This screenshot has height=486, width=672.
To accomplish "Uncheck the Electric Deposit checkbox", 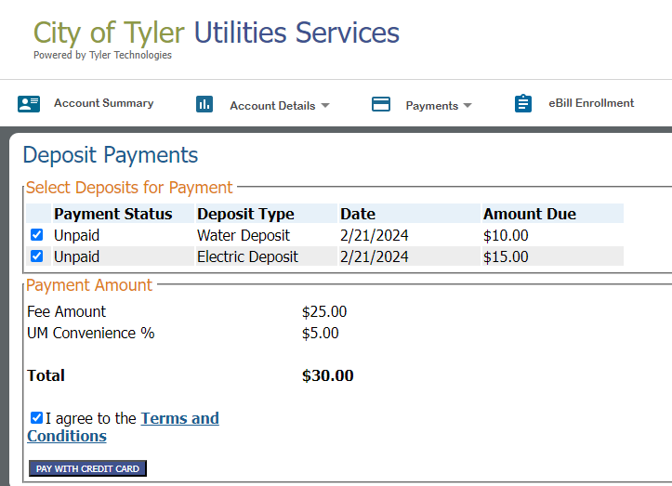I will tap(37, 256).
